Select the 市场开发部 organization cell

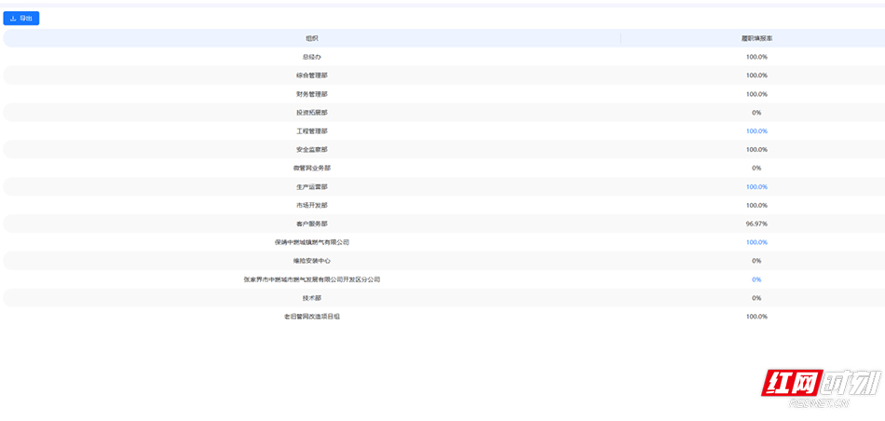pyautogui.click(x=312, y=206)
